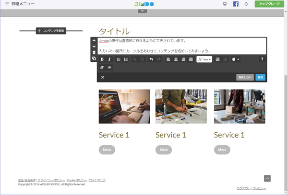
Task: Click the middle Service 1 heading
Action: [171, 135]
